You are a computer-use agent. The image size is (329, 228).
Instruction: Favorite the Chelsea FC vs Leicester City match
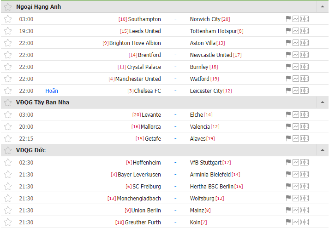pos(8,91)
